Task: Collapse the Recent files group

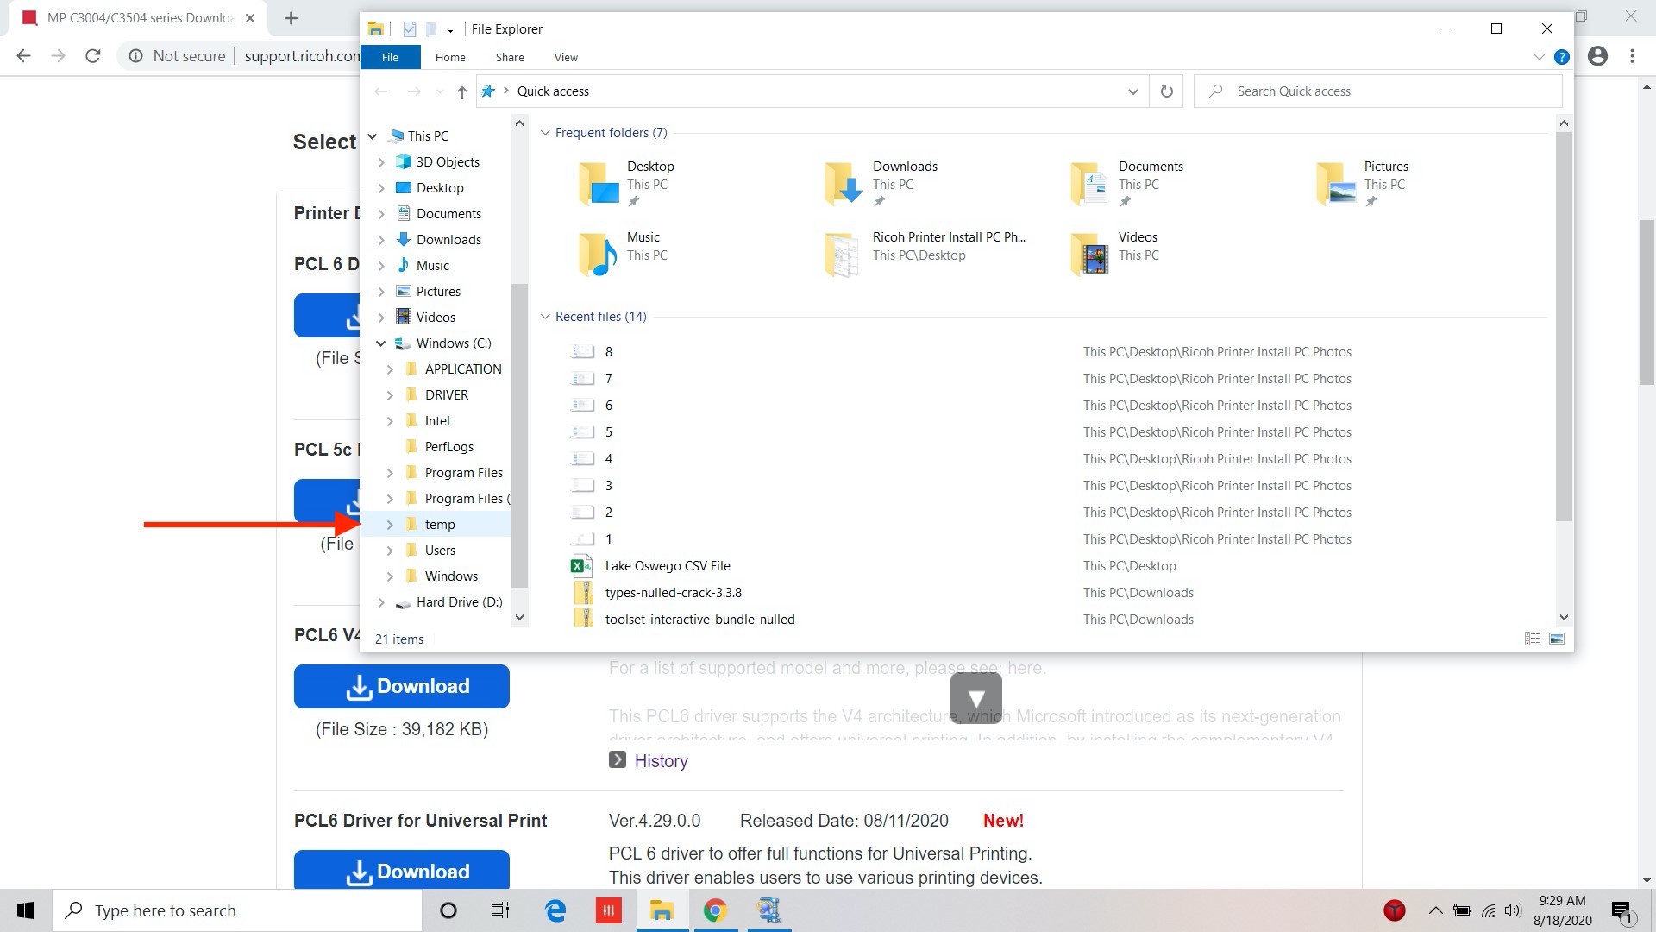Action: point(545,317)
